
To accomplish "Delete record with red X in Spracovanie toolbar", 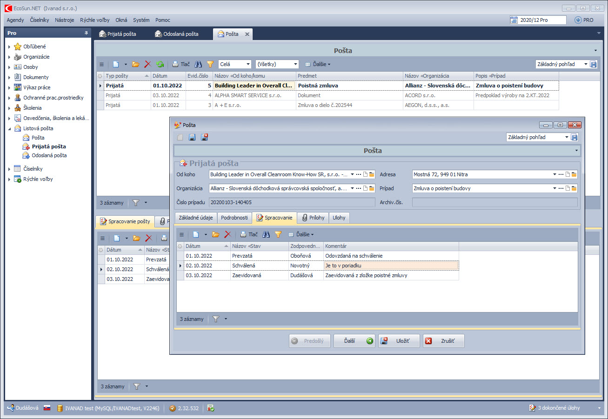I will click(x=228, y=235).
